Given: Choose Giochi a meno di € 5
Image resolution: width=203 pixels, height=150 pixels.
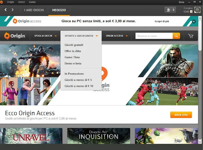Looking at the screenshot, I should click(78, 80).
